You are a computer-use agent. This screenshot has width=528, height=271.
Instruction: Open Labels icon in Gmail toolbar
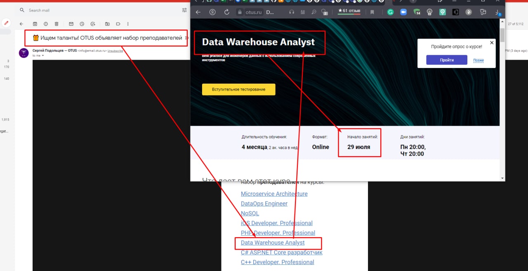118,24
